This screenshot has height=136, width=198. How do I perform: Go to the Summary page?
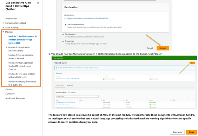(10, 94)
